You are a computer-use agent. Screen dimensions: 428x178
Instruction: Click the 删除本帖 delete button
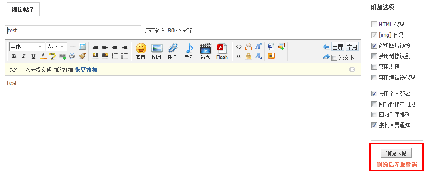pyautogui.click(x=395, y=153)
